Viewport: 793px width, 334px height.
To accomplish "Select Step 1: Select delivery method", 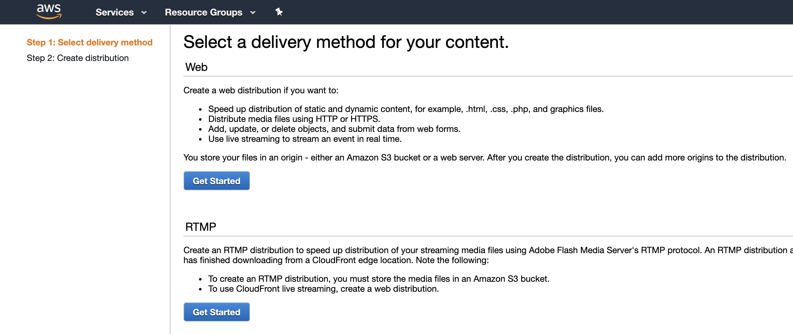I will [90, 42].
